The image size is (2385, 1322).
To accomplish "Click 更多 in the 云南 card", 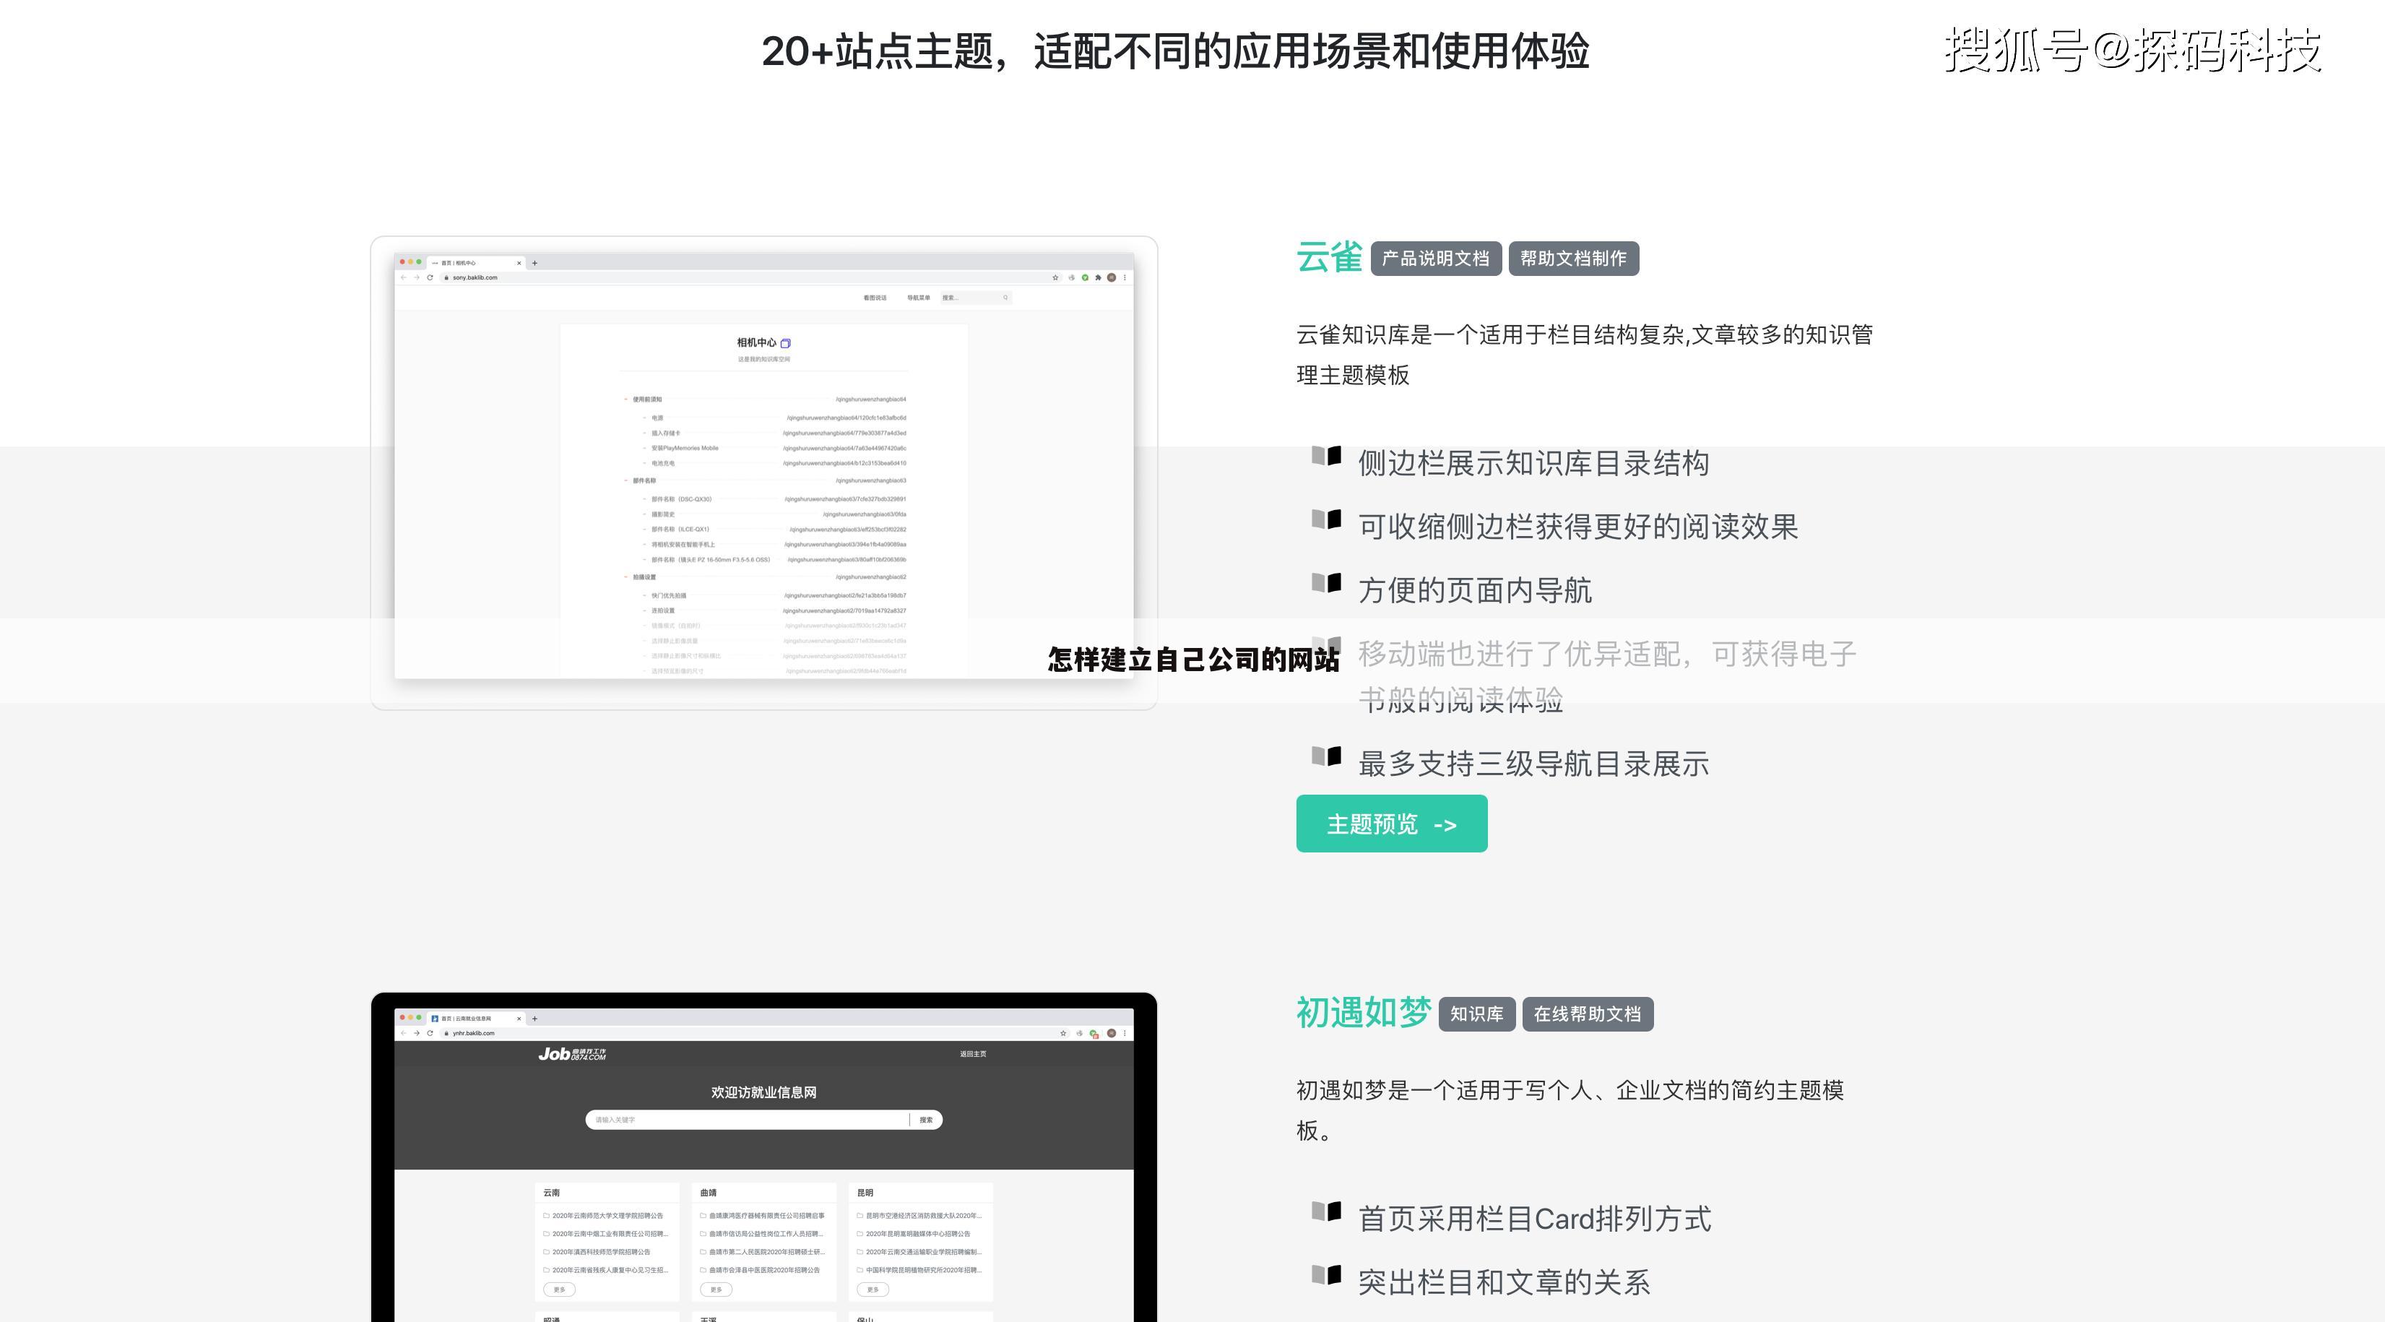I will pyautogui.click(x=559, y=1289).
